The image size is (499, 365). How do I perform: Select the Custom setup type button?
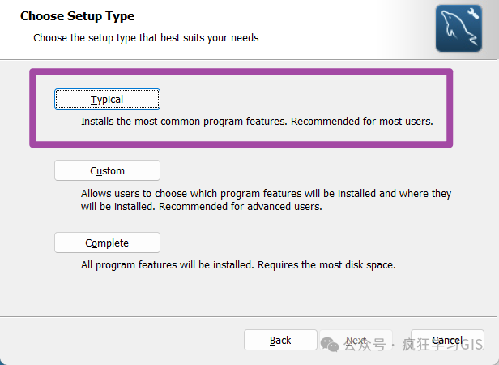107,170
